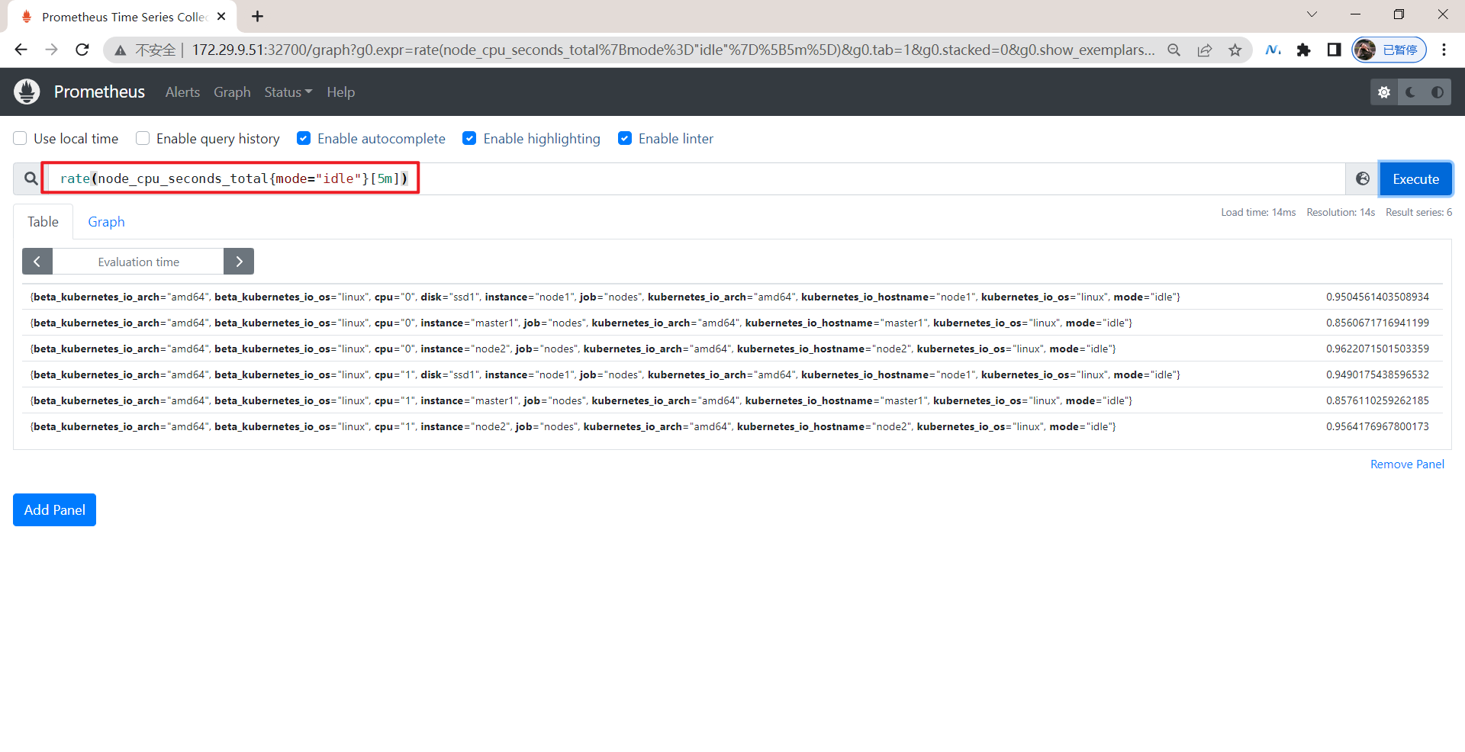The height and width of the screenshot is (752, 1465).
Task: Step evaluation time forward
Action: pyautogui.click(x=239, y=262)
